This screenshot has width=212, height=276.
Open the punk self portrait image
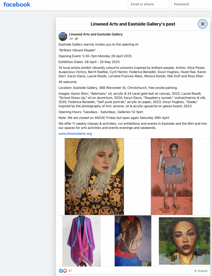(133, 241)
